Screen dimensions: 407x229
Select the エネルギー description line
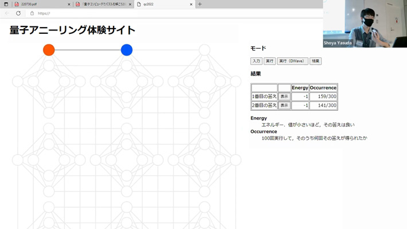(308, 125)
